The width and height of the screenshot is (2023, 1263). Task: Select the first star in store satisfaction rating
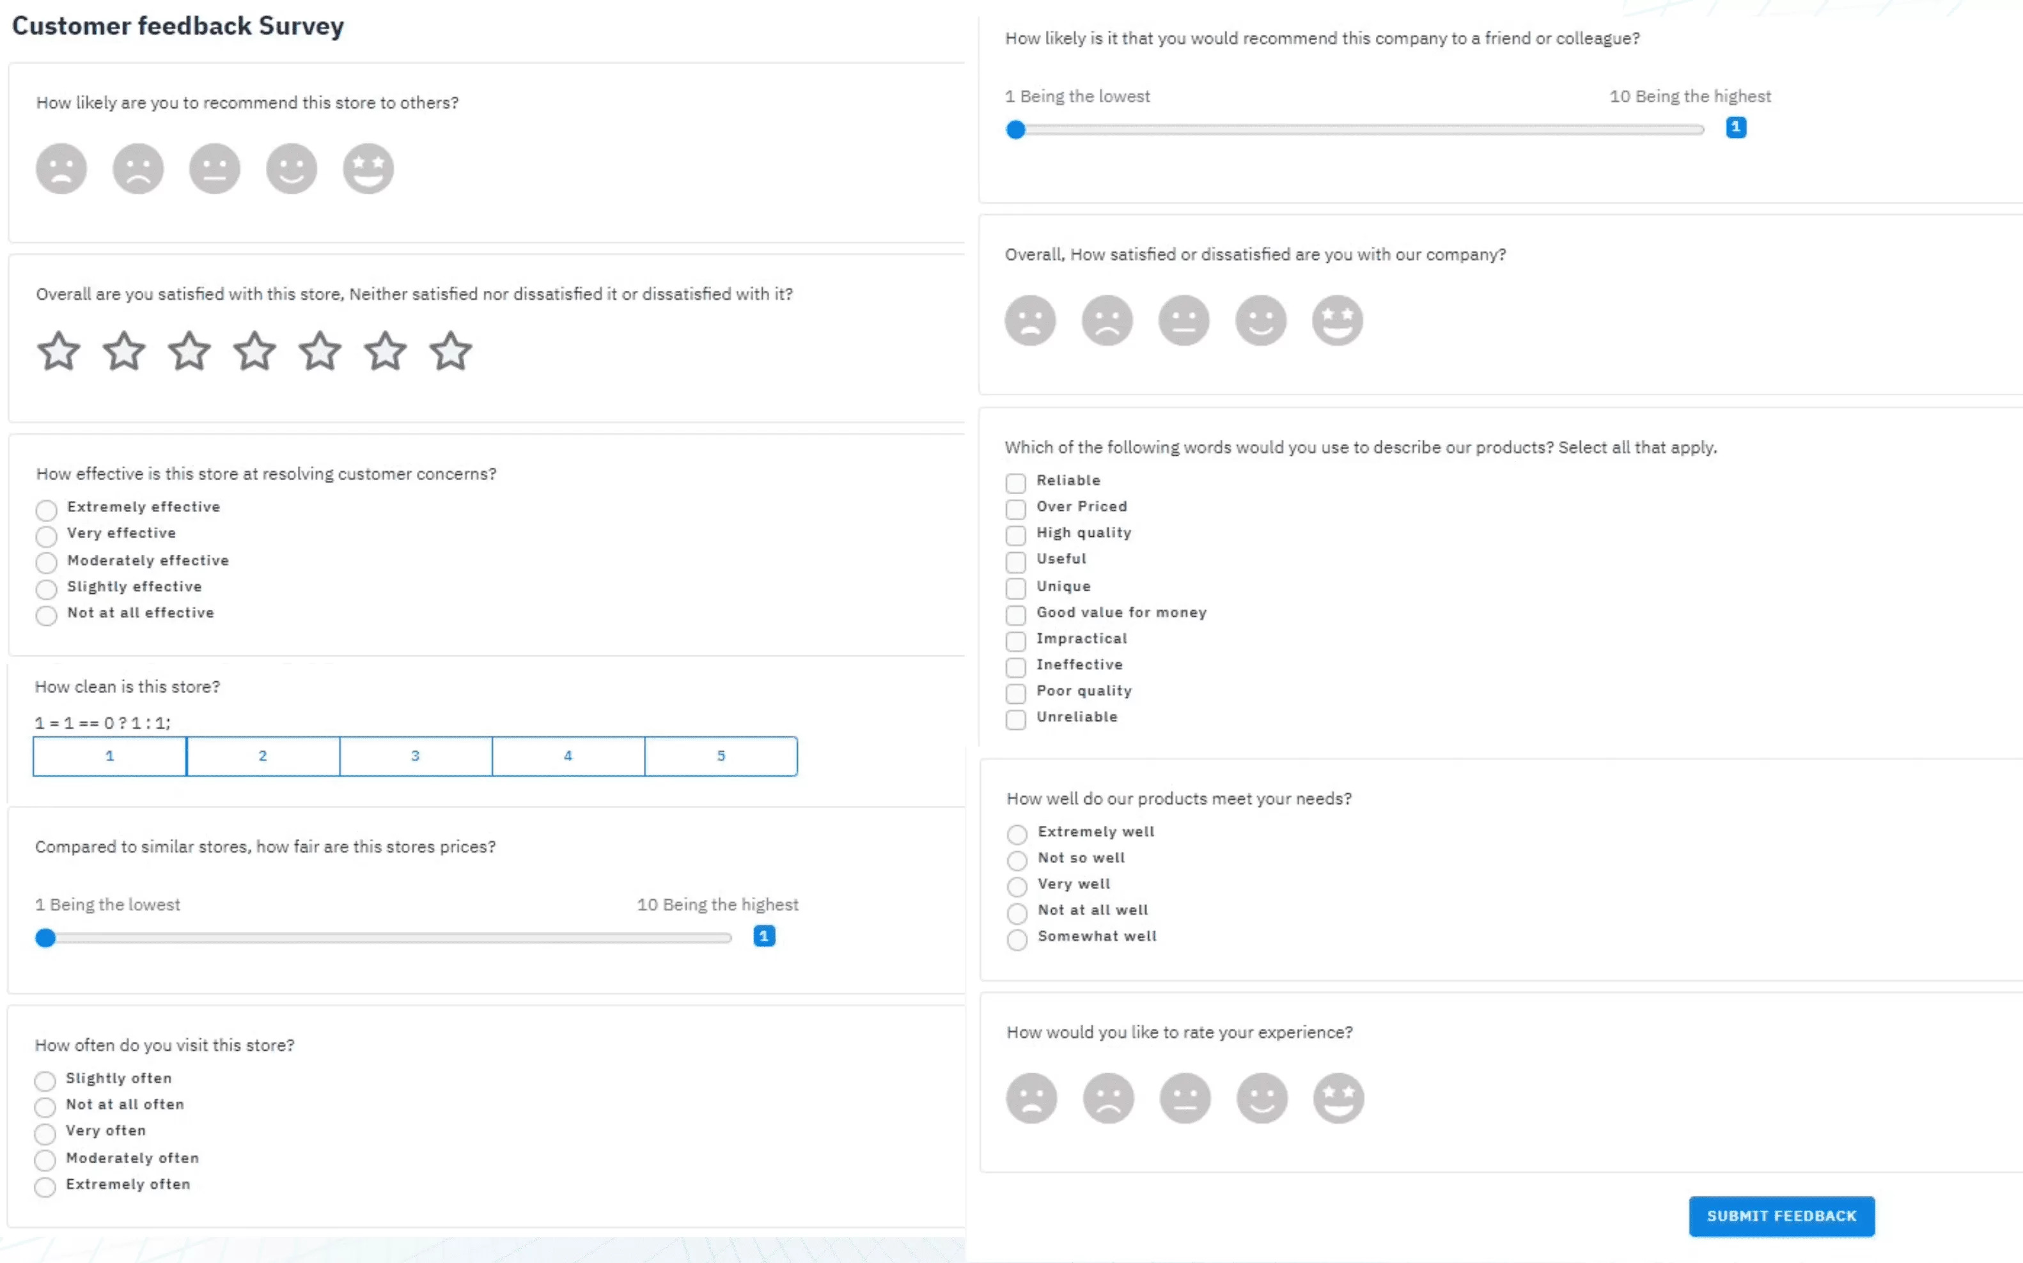[58, 351]
